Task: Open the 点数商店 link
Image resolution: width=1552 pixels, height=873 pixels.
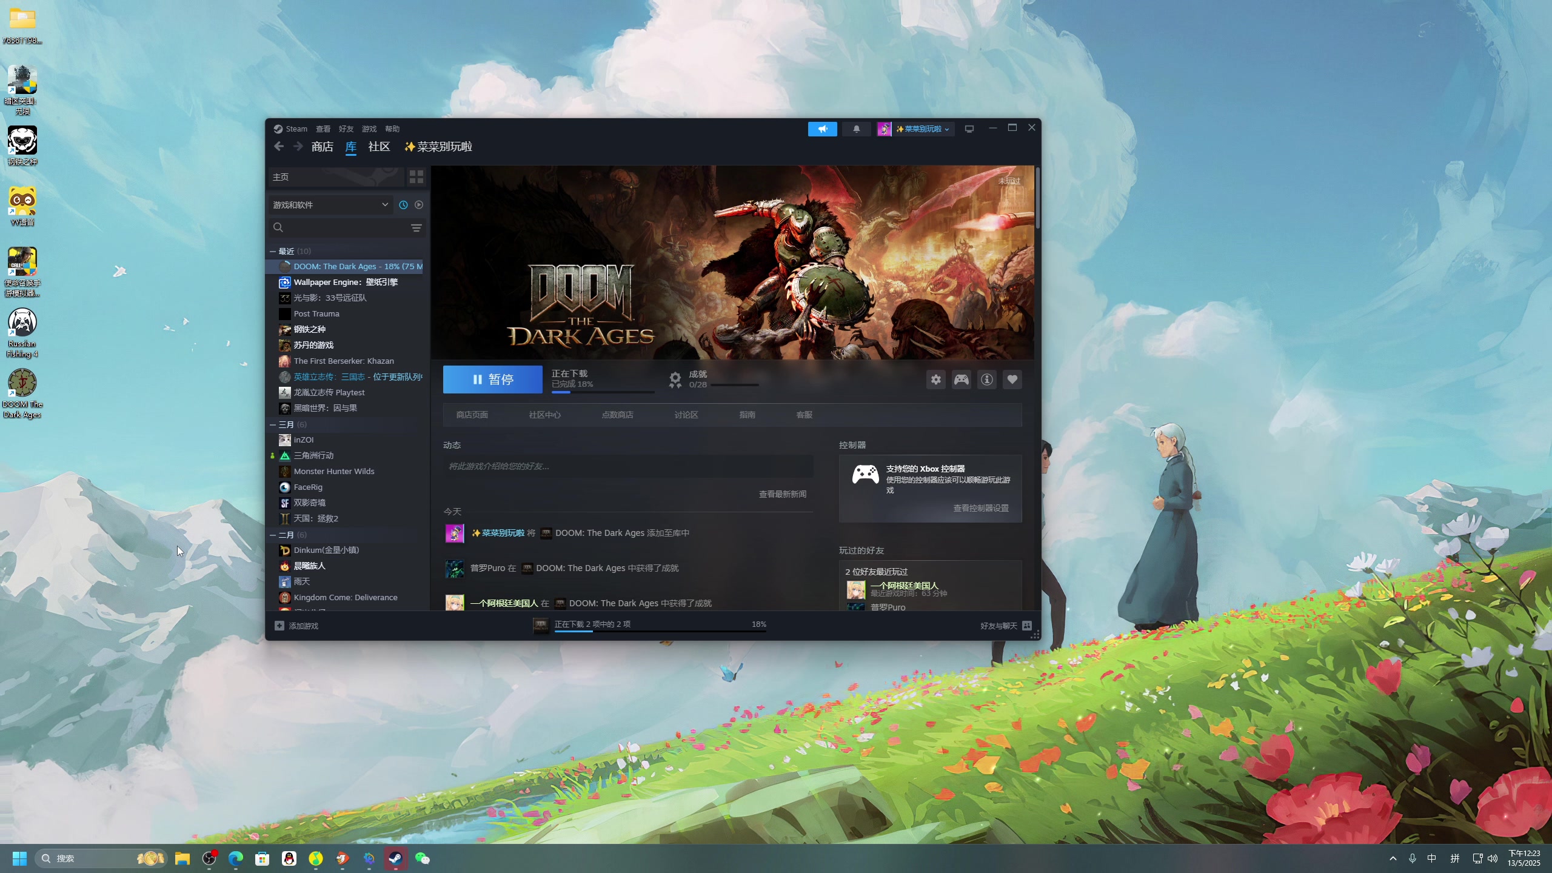Action: click(618, 415)
